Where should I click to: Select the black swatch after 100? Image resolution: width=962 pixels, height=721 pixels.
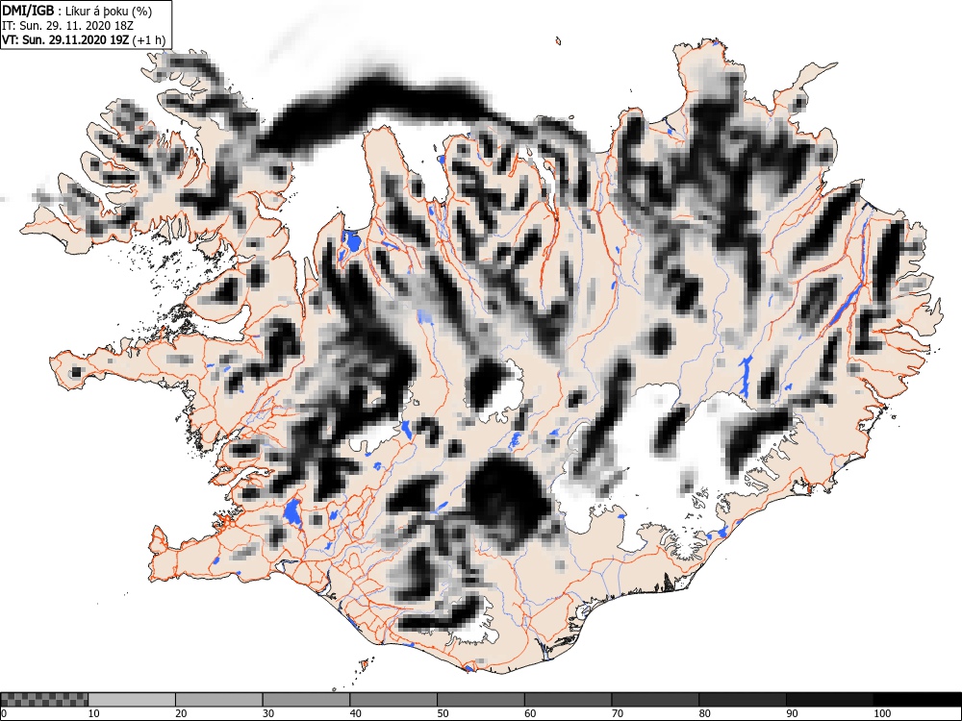tap(917, 700)
